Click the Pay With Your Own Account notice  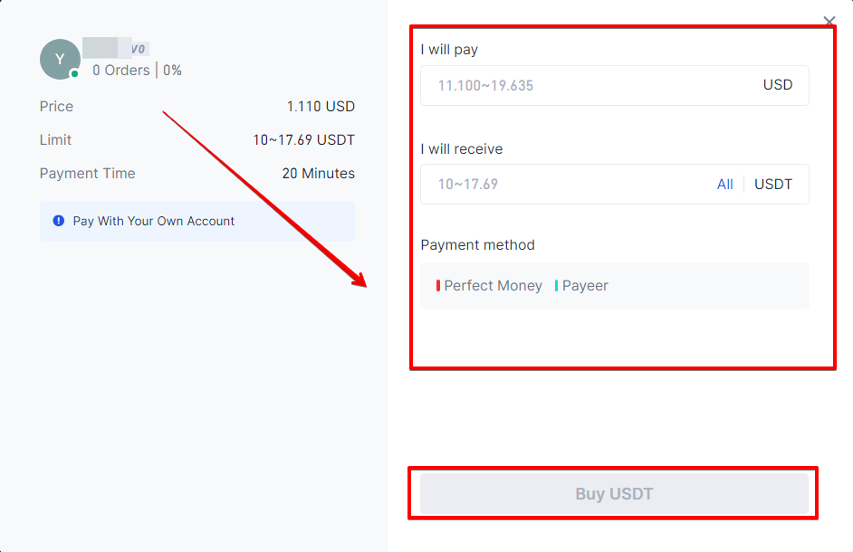[x=196, y=221]
